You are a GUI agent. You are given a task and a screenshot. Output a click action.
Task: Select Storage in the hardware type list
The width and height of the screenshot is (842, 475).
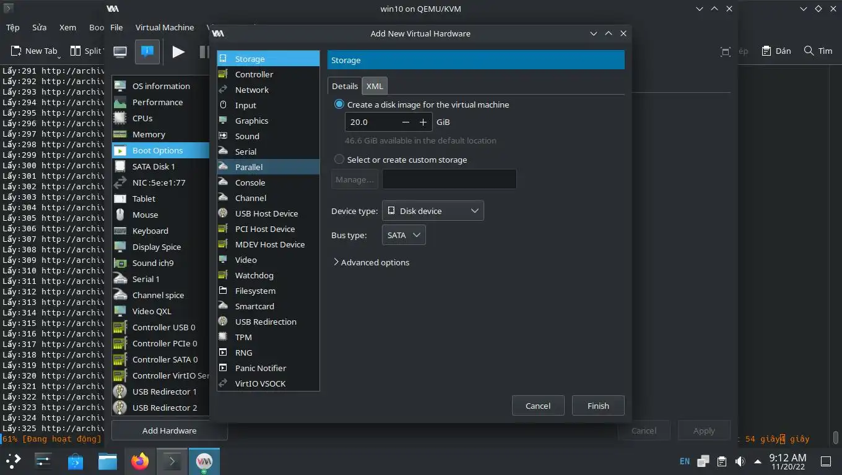(x=268, y=59)
